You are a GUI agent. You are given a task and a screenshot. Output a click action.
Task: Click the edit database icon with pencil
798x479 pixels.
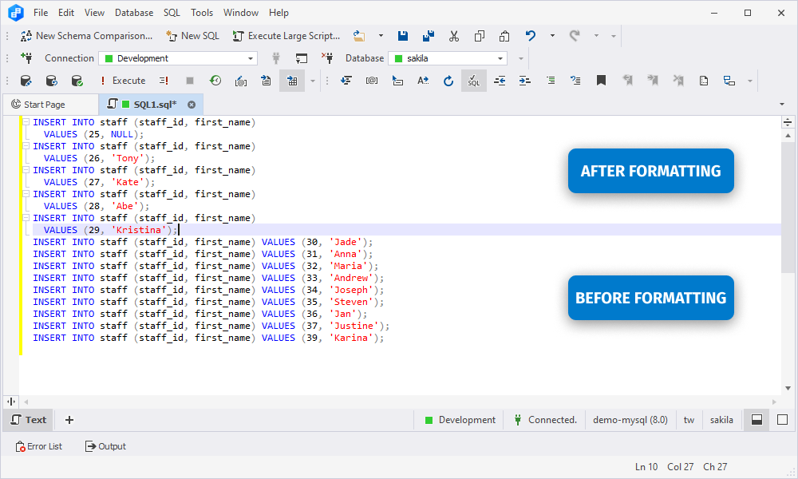[x=26, y=81]
